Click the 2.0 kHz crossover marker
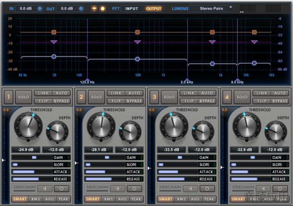The image size is (293, 206). coord(187,80)
